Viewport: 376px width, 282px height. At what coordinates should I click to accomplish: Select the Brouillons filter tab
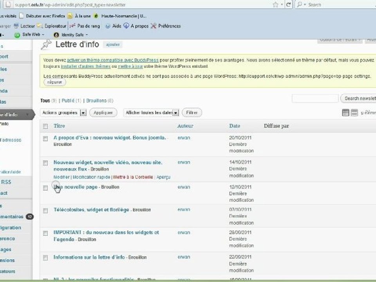pos(96,101)
